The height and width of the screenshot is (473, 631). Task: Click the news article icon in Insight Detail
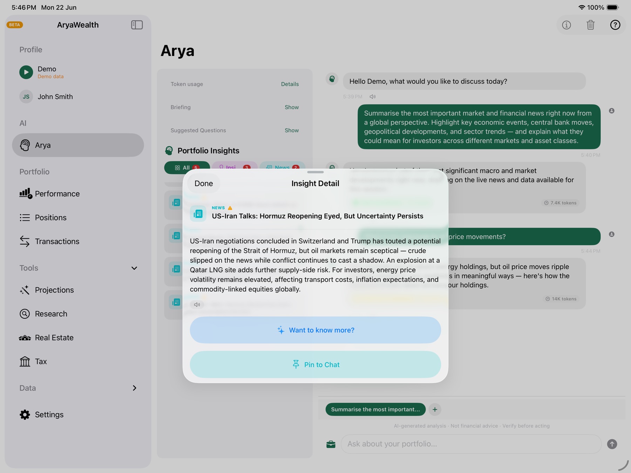pos(198,213)
